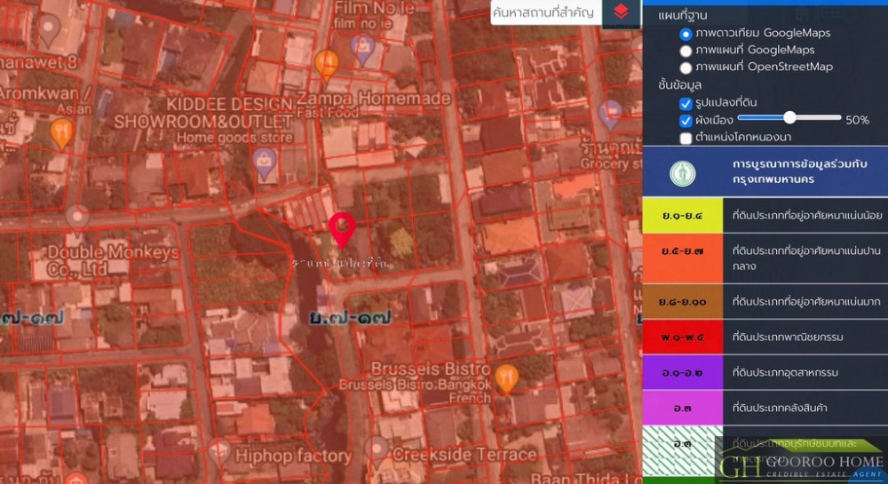Choose the OpenStreetMap base map option
The width and height of the screenshot is (888, 484).
tap(686, 67)
